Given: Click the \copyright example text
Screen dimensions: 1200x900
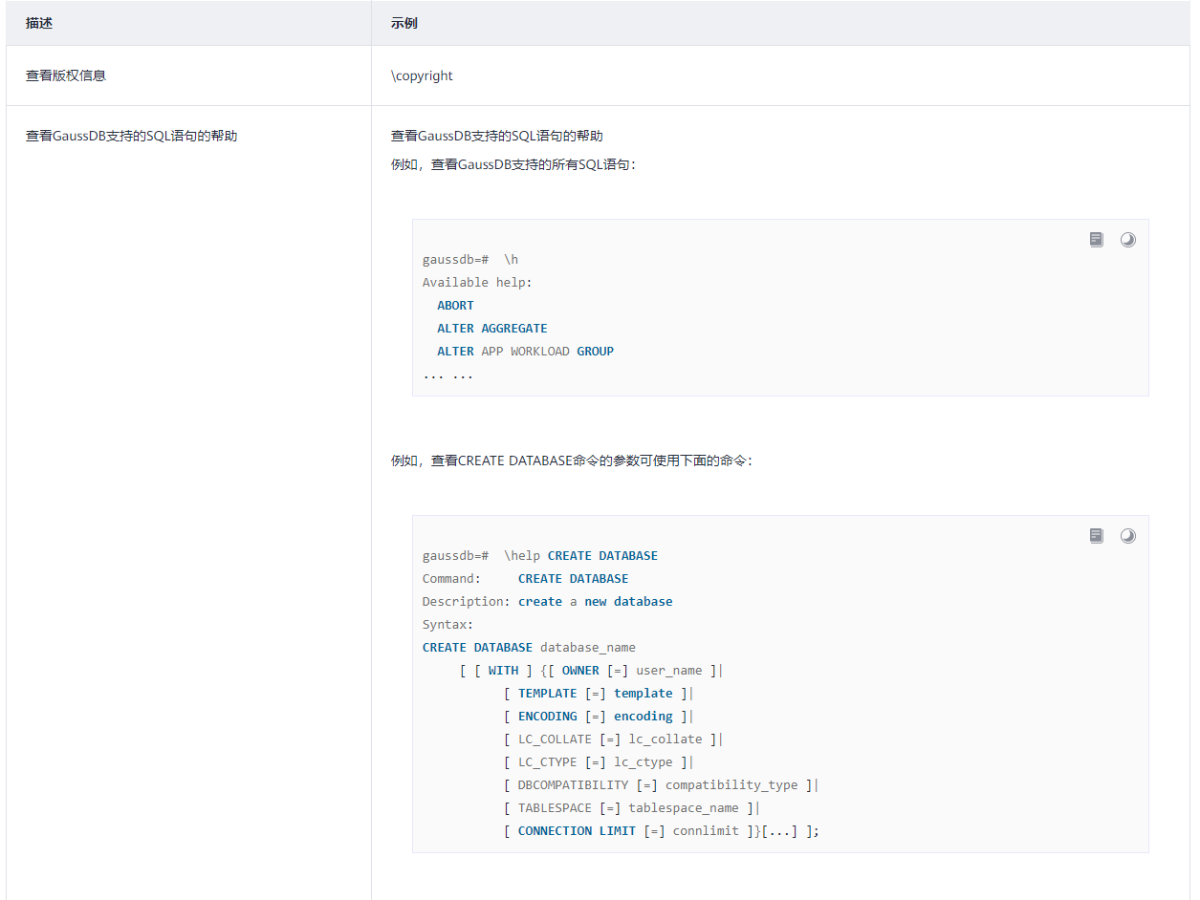Looking at the screenshot, I should tap(422, 75).
